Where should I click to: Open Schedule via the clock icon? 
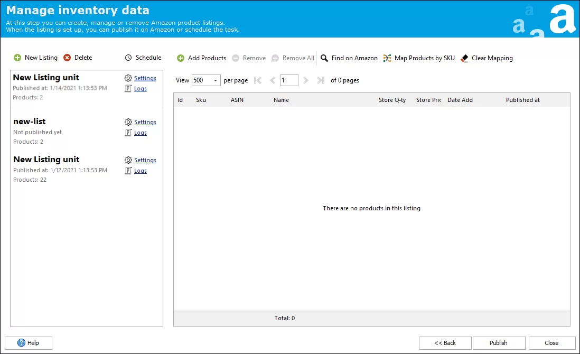click(x=128, y=58)
